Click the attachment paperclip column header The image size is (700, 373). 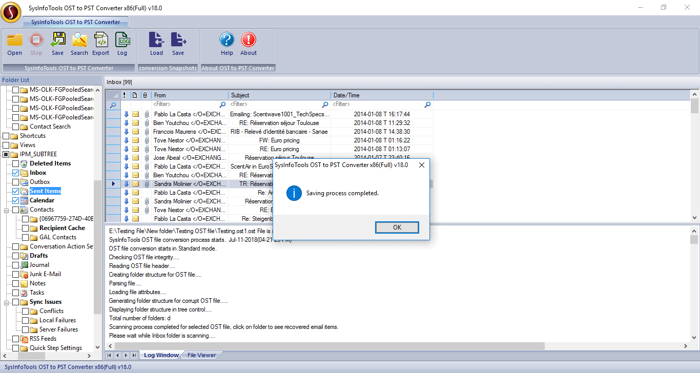pyautogui.click(x=146, y=95)
